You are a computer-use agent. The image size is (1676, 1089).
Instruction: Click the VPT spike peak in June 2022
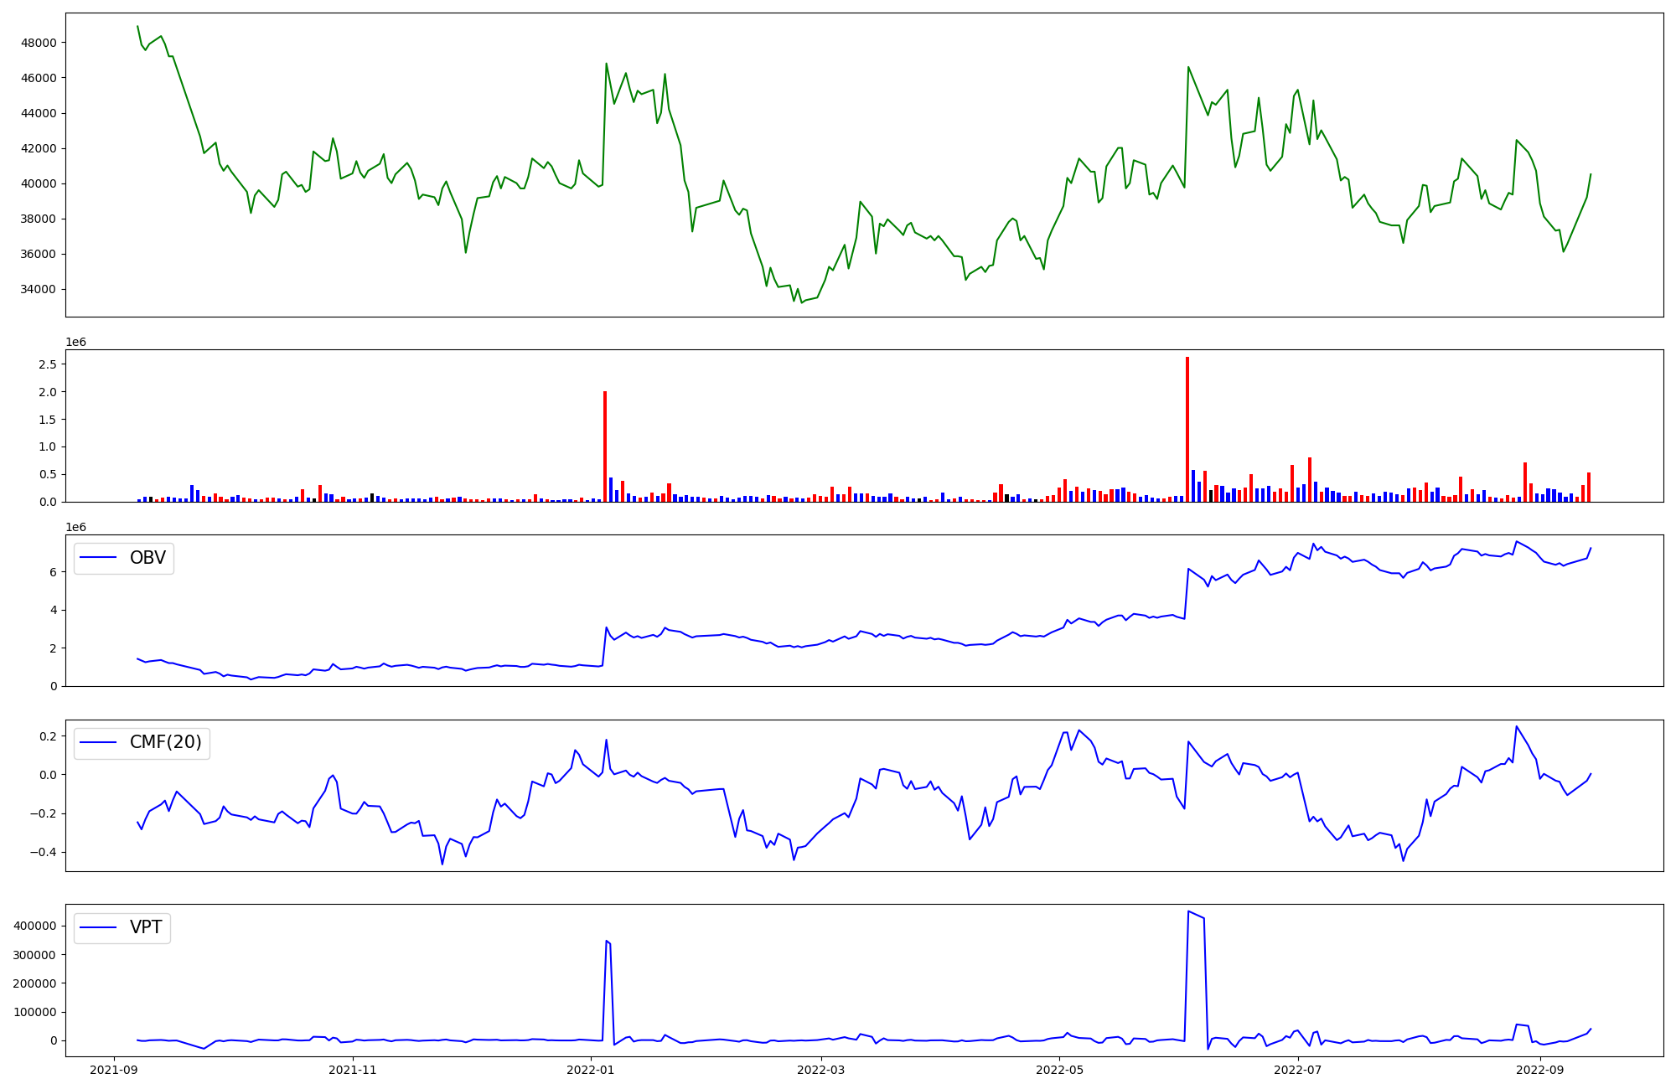[x=1188, y=911]
